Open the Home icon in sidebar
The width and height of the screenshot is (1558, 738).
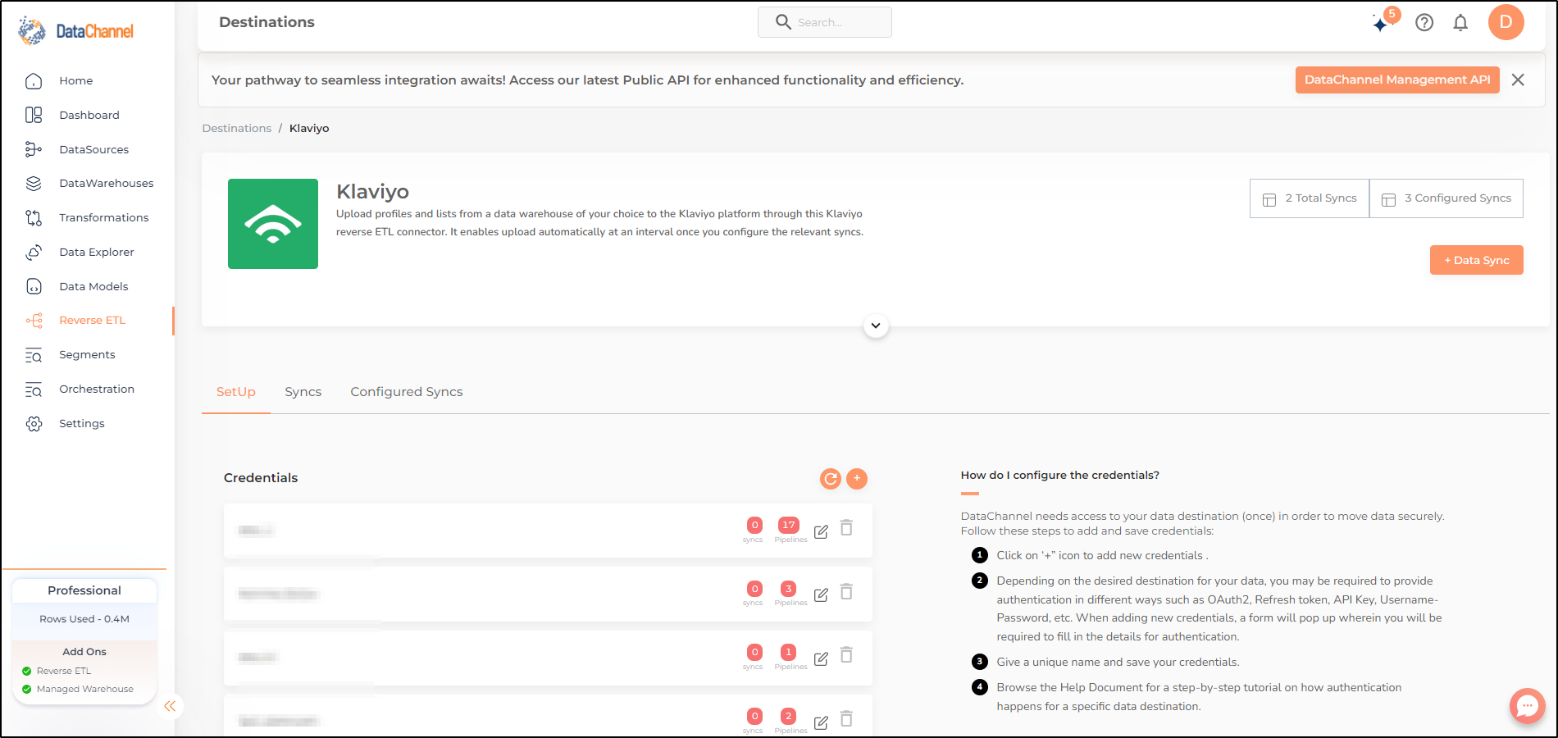[x=34, y=81]
